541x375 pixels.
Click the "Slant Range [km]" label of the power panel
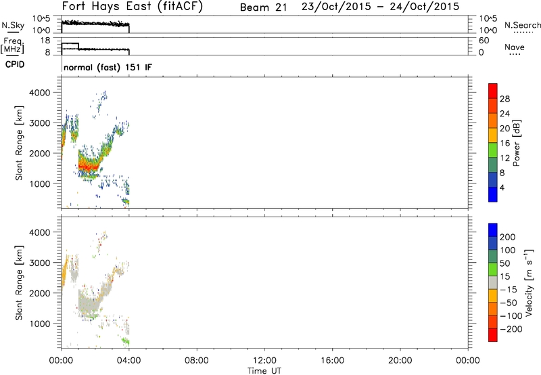coord(19,143)
